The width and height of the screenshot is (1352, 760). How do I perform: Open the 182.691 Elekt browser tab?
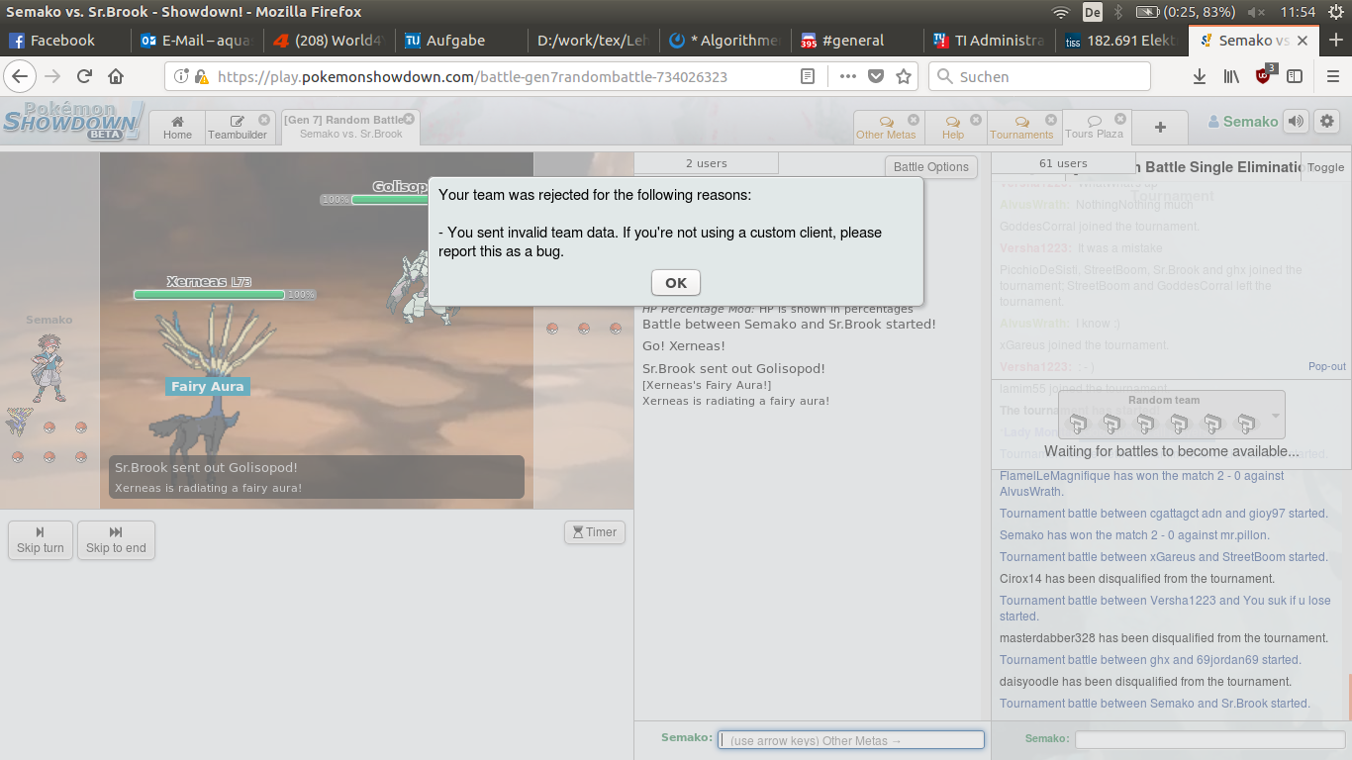[x=1121, y=41]
